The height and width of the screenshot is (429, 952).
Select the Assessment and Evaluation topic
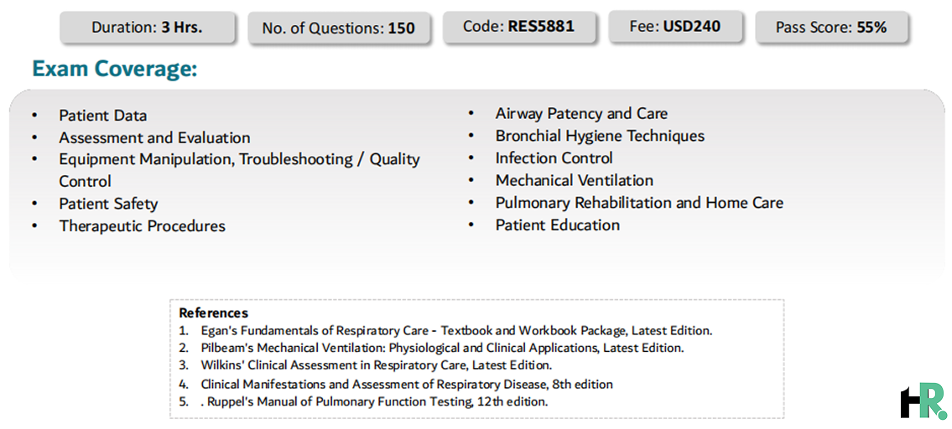pyautogui.click(x=154, y=137)
